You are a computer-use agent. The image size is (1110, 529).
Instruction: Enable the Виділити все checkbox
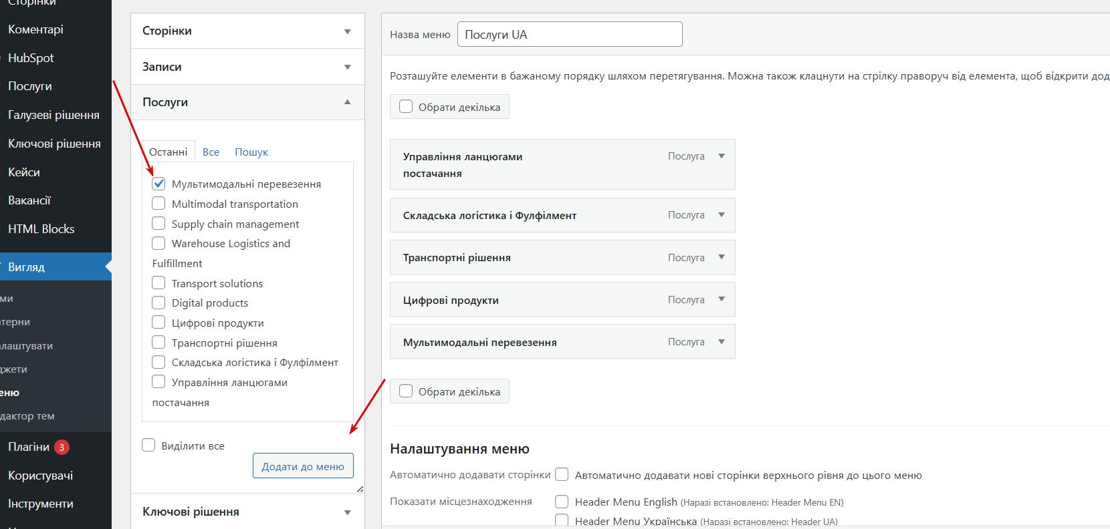pyautogui.click(x=148, y=445)
